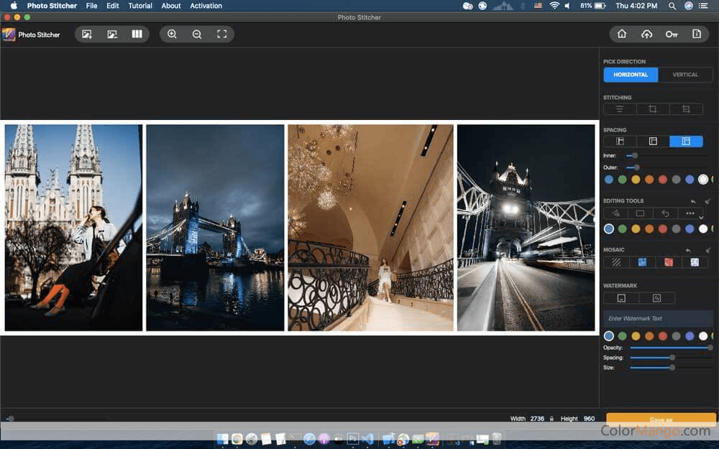Viewport: 719px width, 449px height.
Task: Switch pick direction to Vertical
Action: point(684,75)
